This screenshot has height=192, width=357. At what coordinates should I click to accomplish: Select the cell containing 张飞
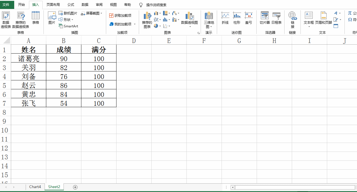tap(28, 103)
